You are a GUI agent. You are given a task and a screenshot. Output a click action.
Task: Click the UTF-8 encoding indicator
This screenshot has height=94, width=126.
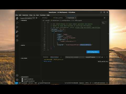point(87,83)
